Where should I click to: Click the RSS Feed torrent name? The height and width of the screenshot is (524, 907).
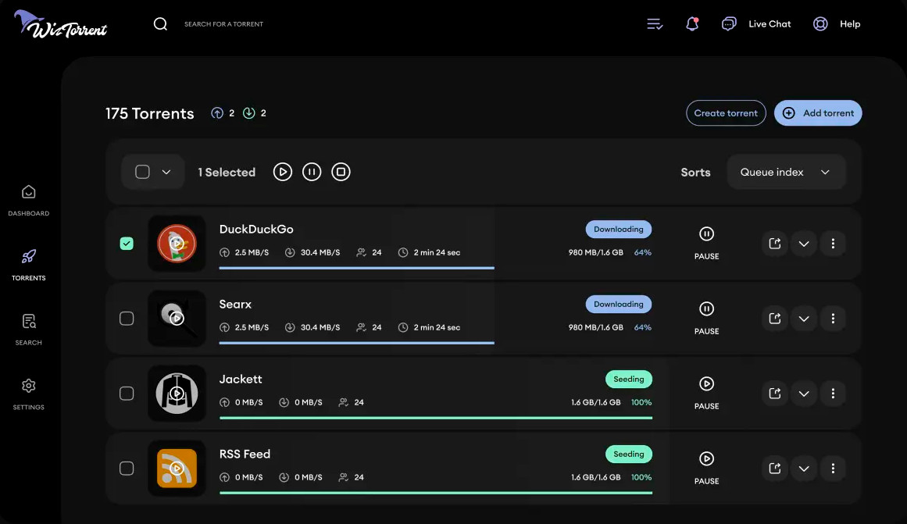[x=245, y=454]
